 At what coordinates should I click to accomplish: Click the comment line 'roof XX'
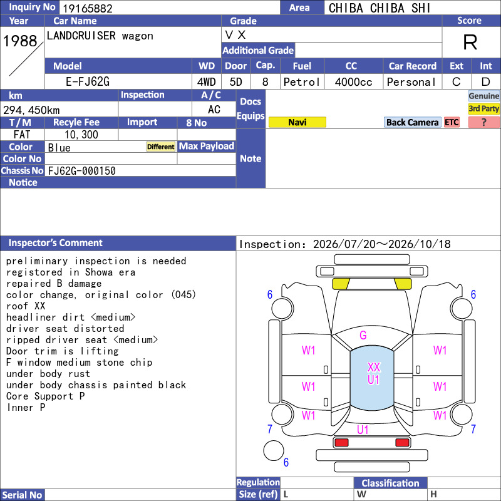26,306
